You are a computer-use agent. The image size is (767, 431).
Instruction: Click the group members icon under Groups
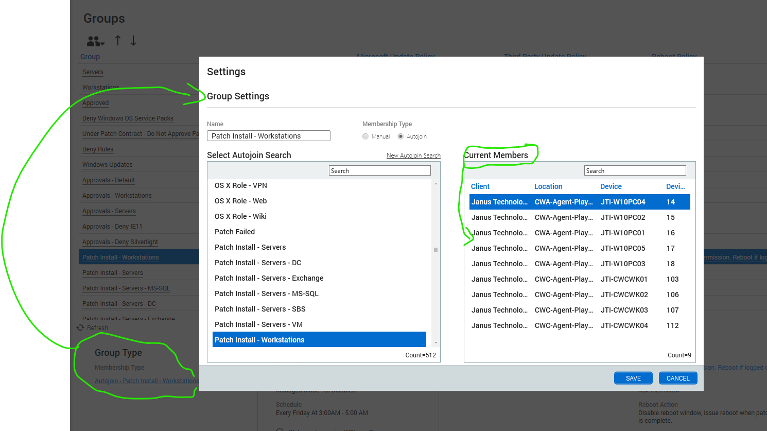(95, 41)
